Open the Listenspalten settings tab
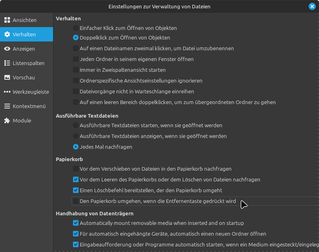This screenshot has height=252, width=319. point(28,63)
